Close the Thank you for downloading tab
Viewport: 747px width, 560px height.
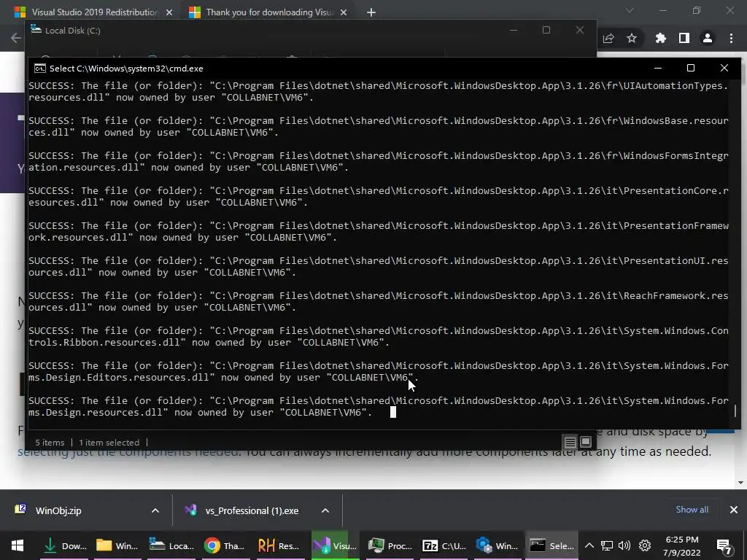pyautogui.click(x=344, y=12)
